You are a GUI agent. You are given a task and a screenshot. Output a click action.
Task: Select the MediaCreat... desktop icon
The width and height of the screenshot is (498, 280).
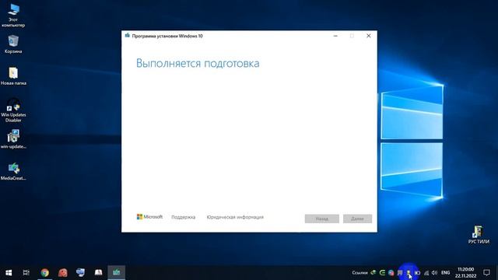click(13, 171)
